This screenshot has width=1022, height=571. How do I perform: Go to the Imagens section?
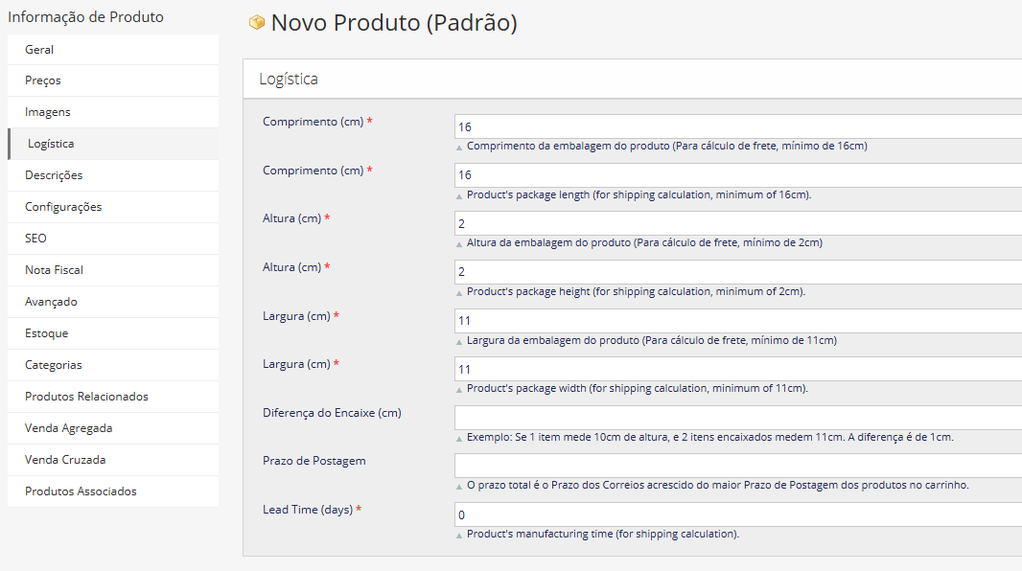[48, 112]
